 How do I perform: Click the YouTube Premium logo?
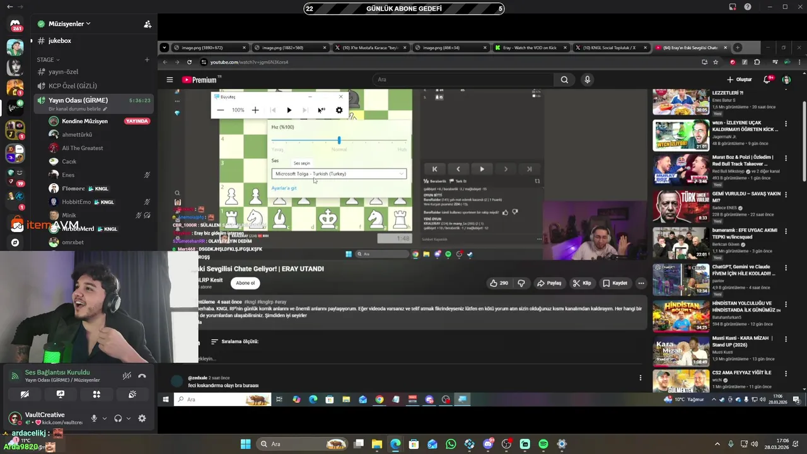(x=199, y=79)
